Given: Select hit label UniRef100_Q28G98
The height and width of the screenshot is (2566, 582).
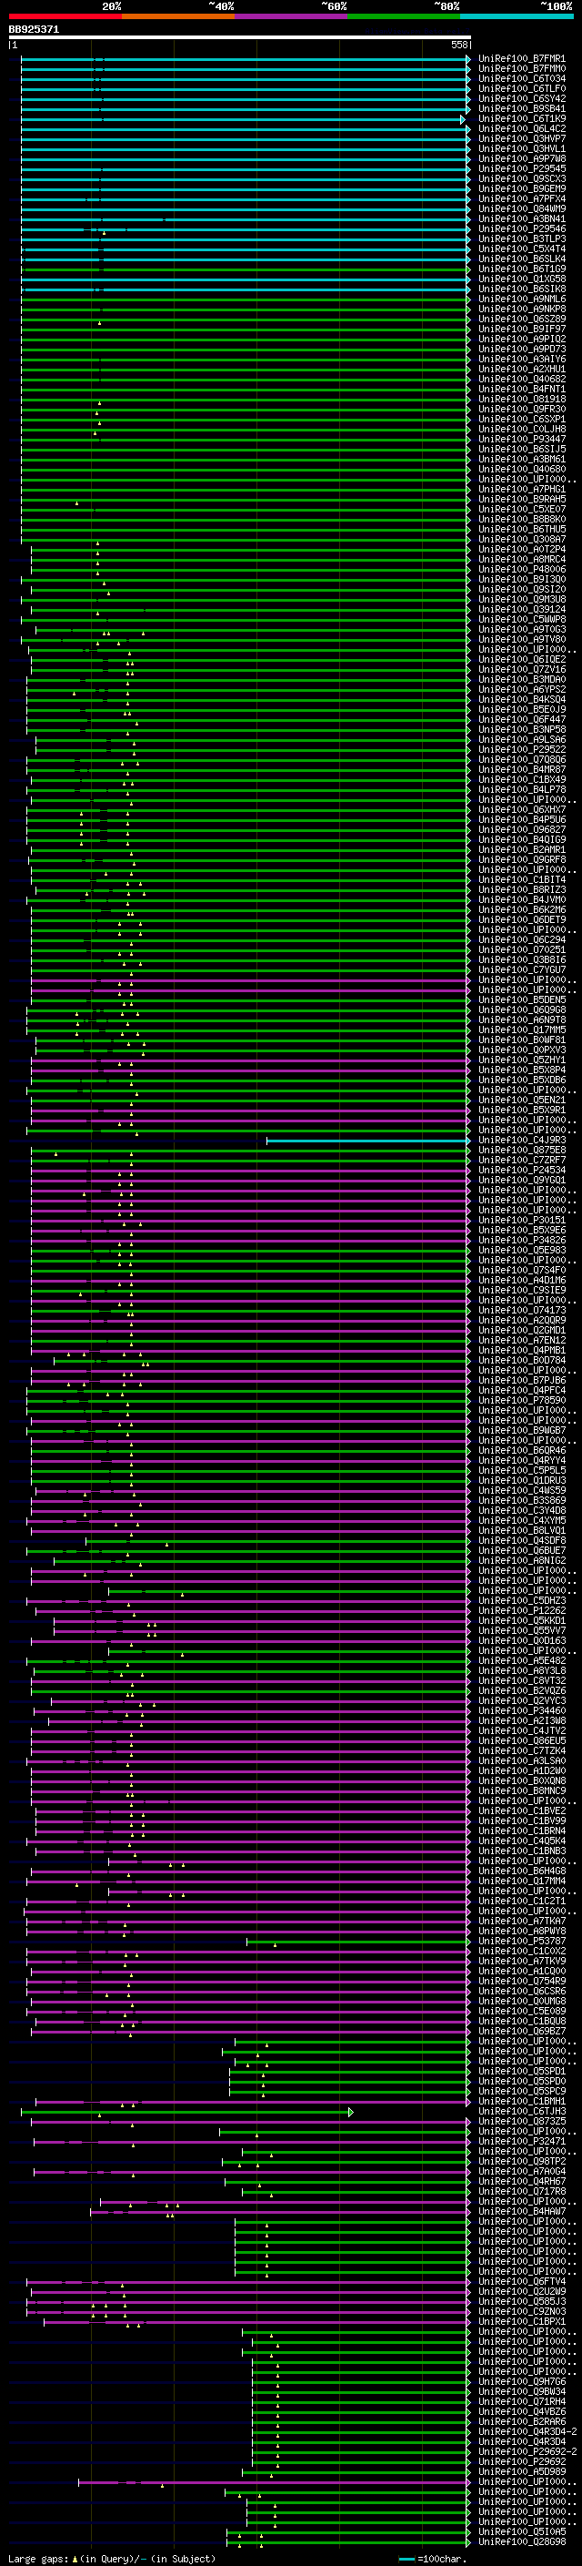Looking at the screenshot, I should point(521,2542).
